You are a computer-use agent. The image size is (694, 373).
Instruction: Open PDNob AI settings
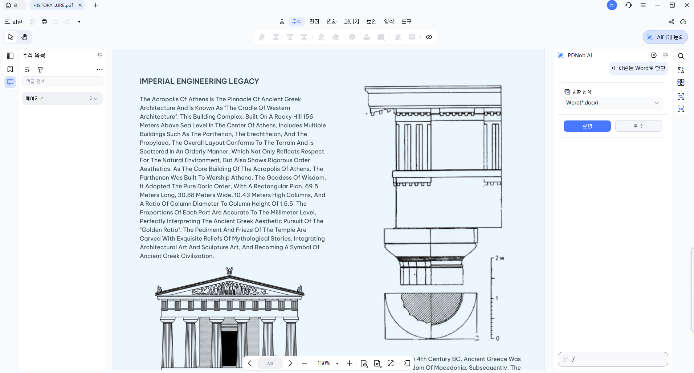[654, 55]
